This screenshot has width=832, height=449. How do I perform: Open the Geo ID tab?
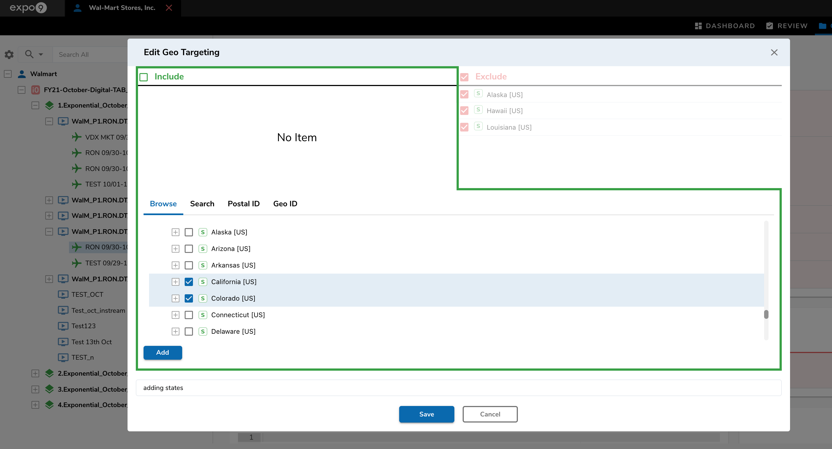point(285,204)
